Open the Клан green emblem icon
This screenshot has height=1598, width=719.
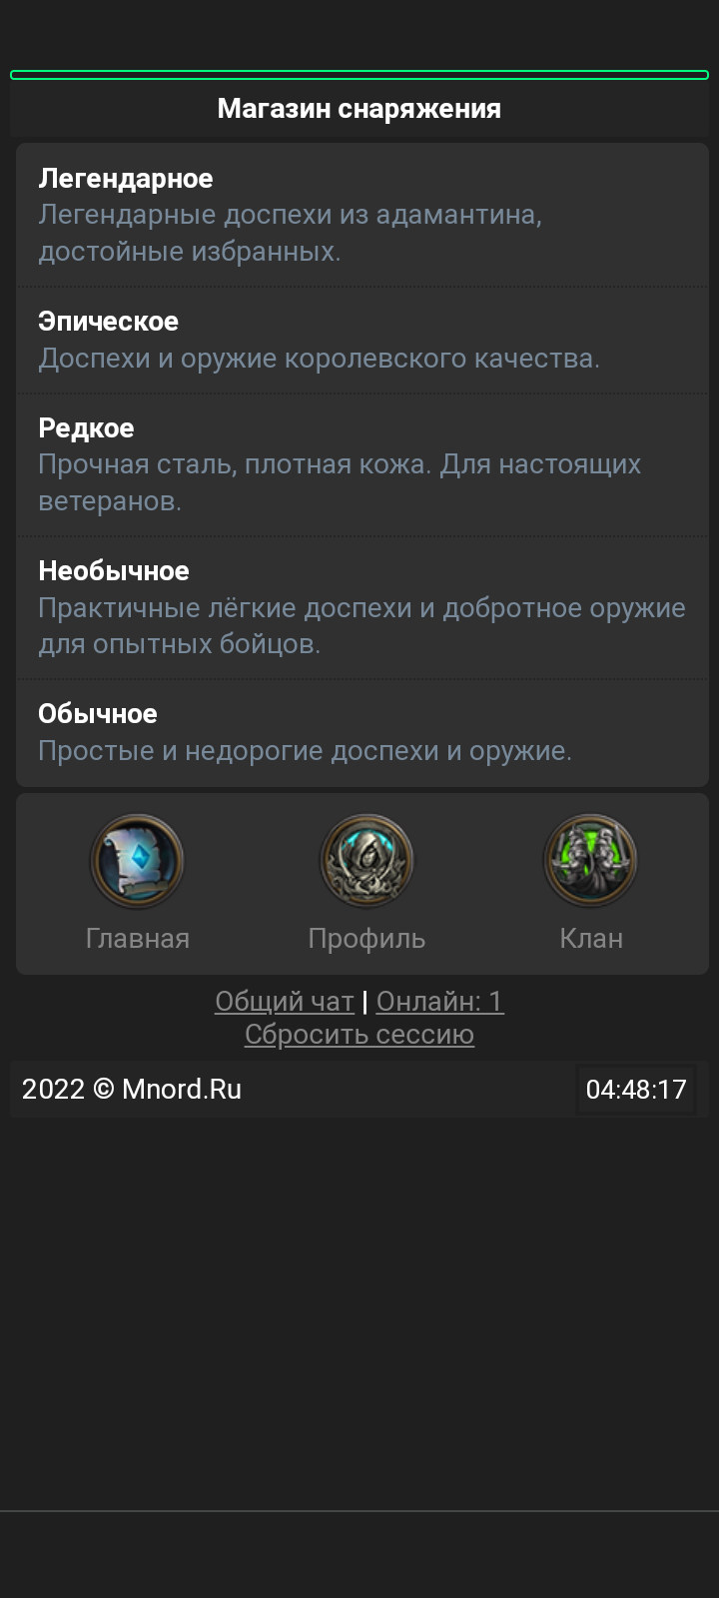pos(591,861)
